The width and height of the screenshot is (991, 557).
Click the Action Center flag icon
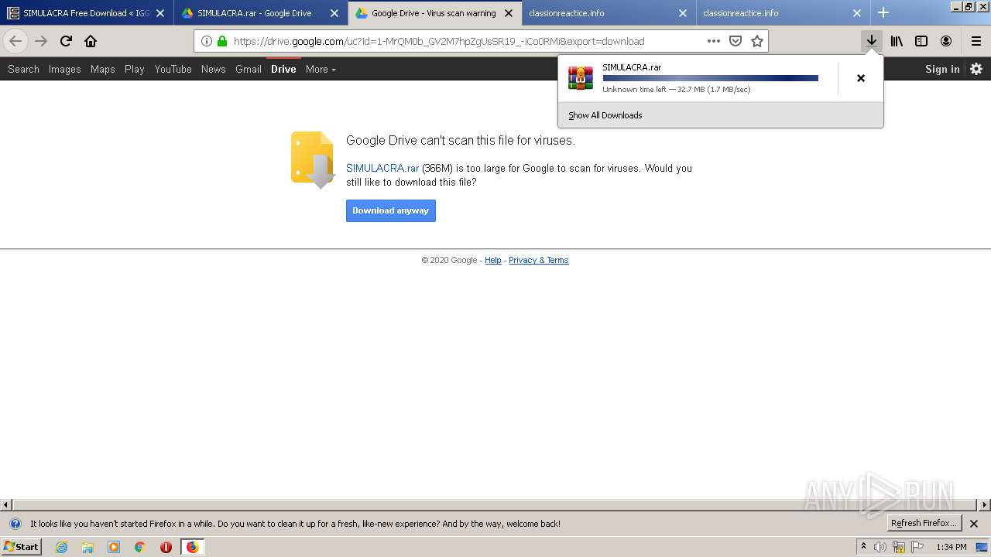pos(917,547)
